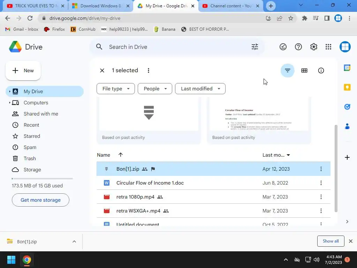This screenshot has width=357, height=268.
Task: Click the file list scrollbar
Action: point(336,169)
